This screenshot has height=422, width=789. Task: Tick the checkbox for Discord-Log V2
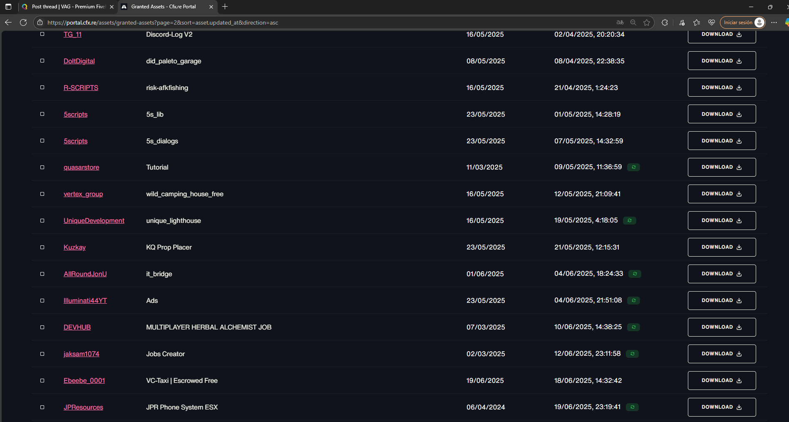42,34
